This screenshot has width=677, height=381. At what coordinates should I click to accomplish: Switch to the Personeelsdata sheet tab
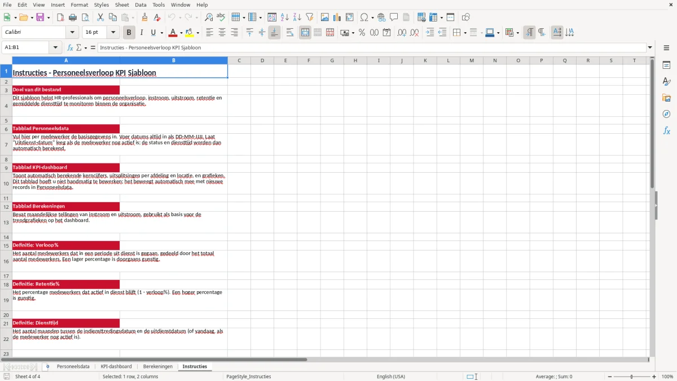click(73, 366)
